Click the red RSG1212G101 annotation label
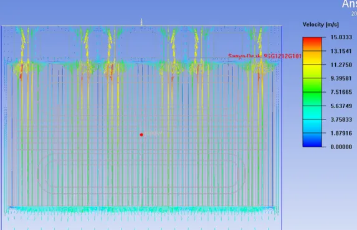This screenshot has width=357, height=230. click(265, 56)
